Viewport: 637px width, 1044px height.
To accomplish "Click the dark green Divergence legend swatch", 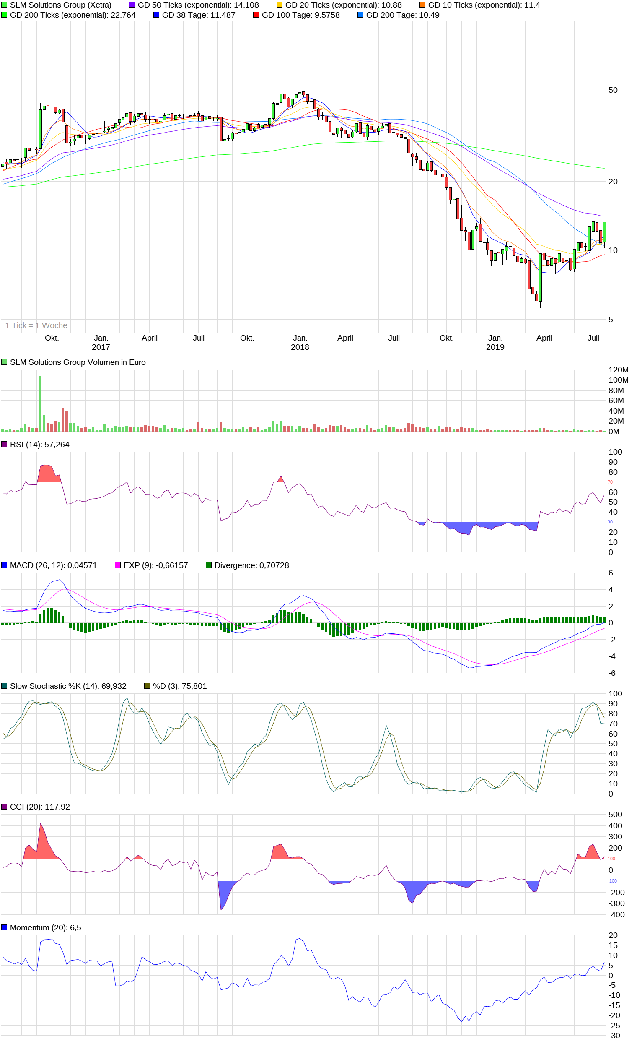I will coord(209,565).
